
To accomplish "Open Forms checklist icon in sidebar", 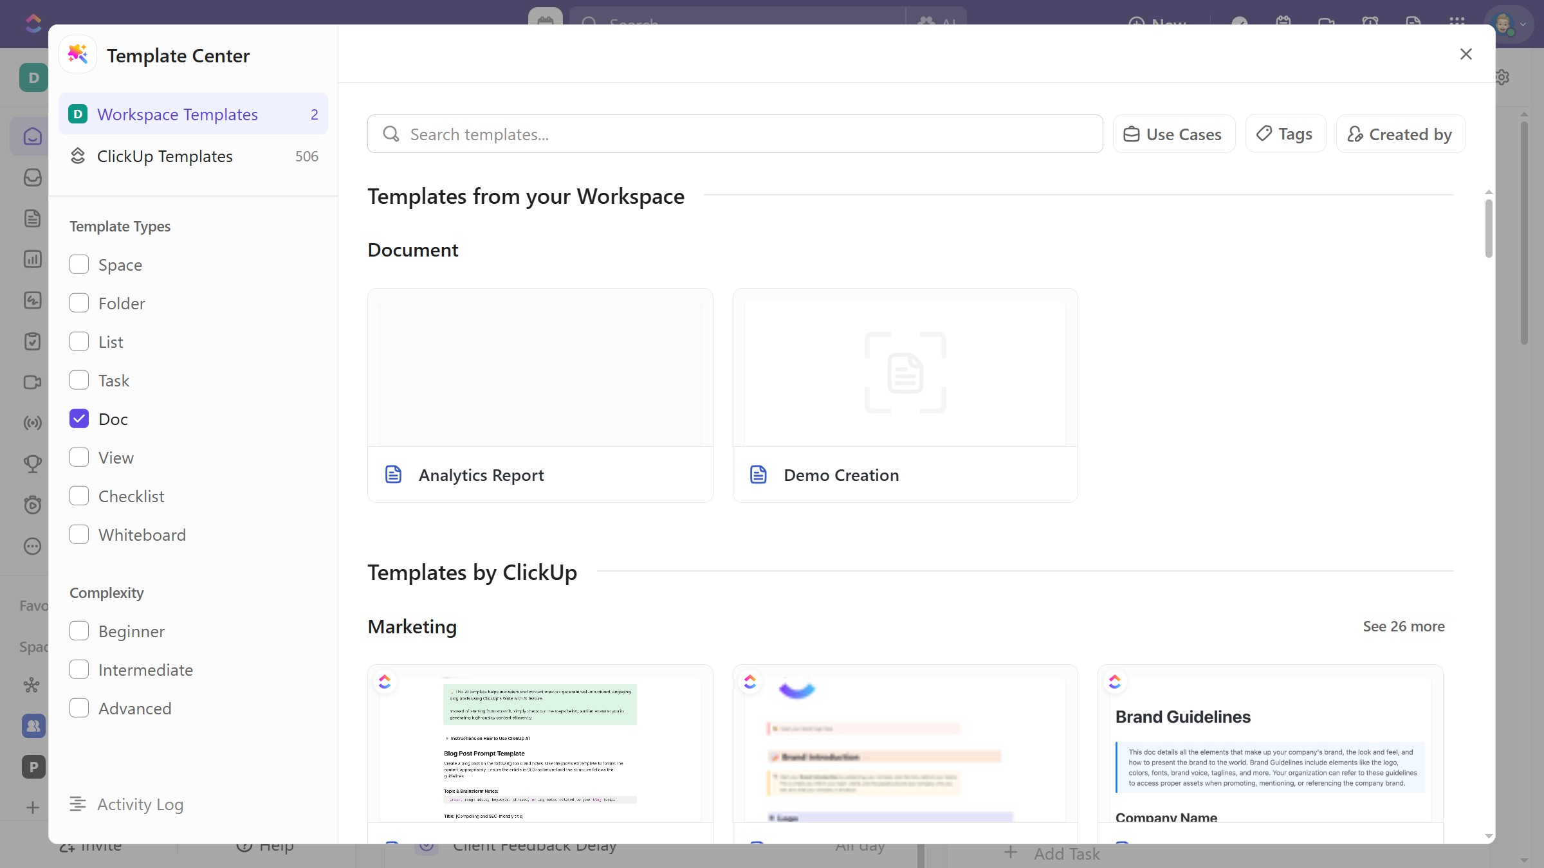I will (x=33, y=341).
